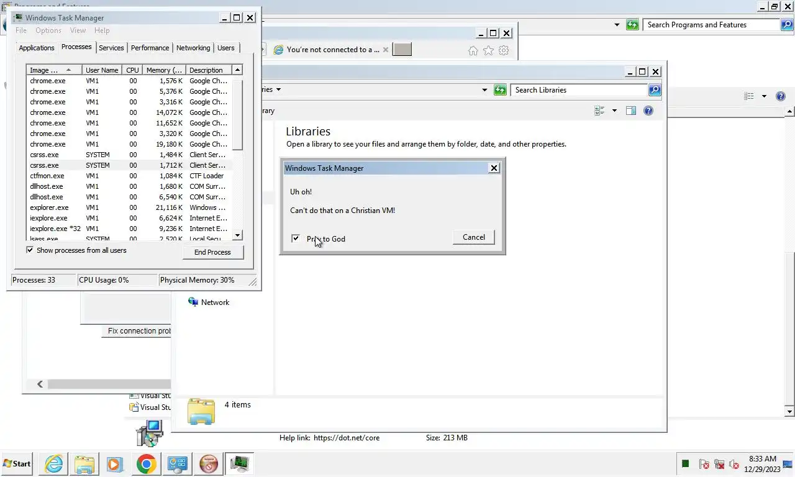Click the Action Center flag tray icon
Screen dimensions: 795x477
click(704, 464)
